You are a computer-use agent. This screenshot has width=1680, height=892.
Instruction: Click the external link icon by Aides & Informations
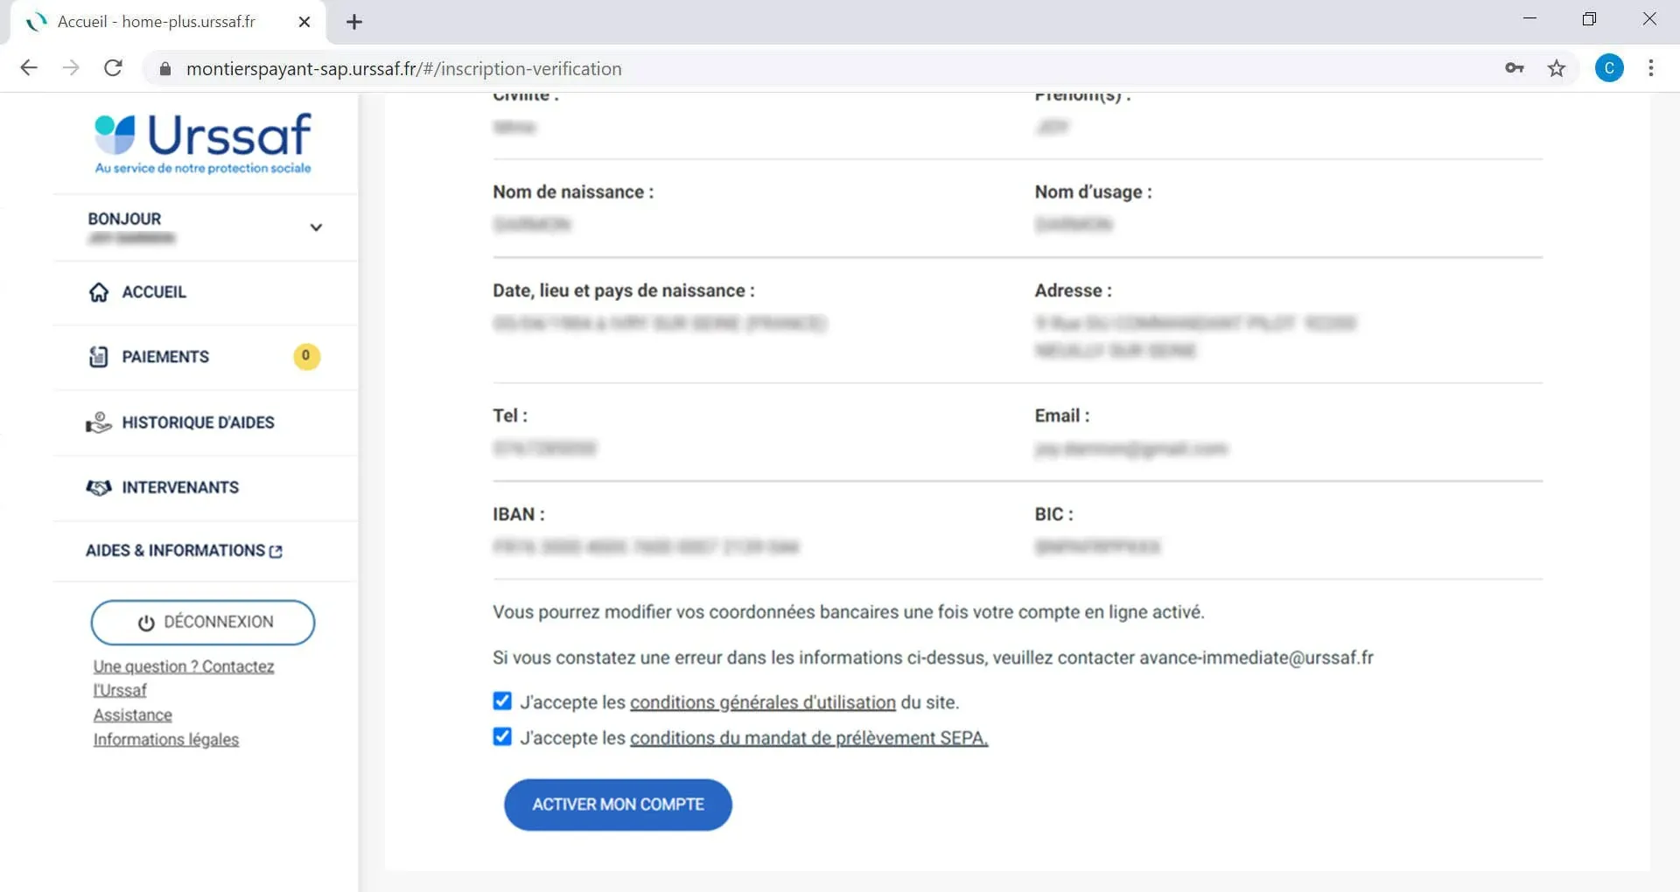coord(276,552)
